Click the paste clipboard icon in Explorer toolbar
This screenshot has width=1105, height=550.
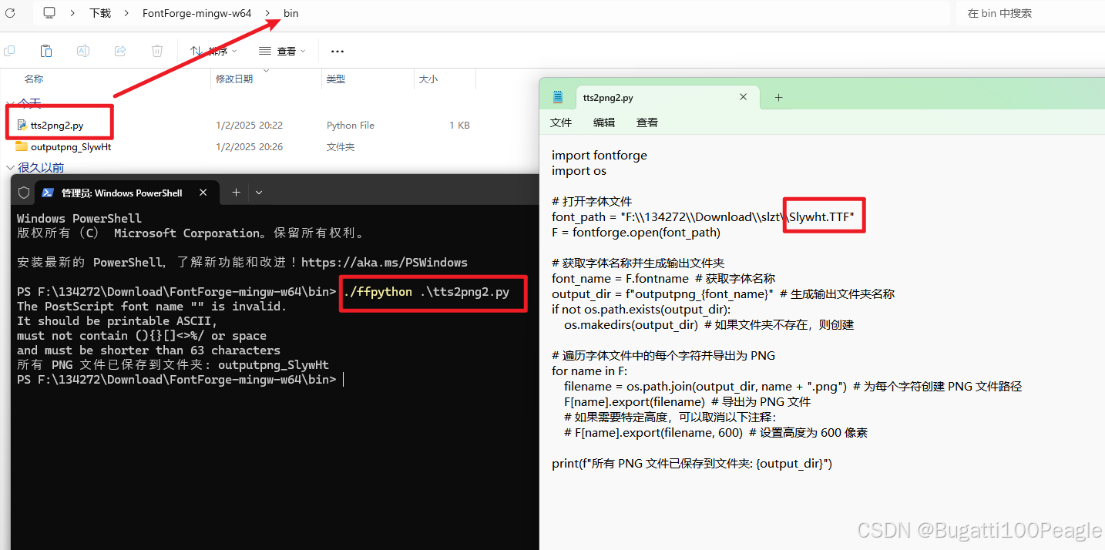coord(46,51)
